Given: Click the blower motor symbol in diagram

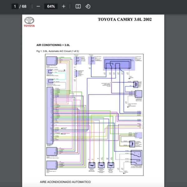Looking at the screenshot, I should click(x=136, y=84).
